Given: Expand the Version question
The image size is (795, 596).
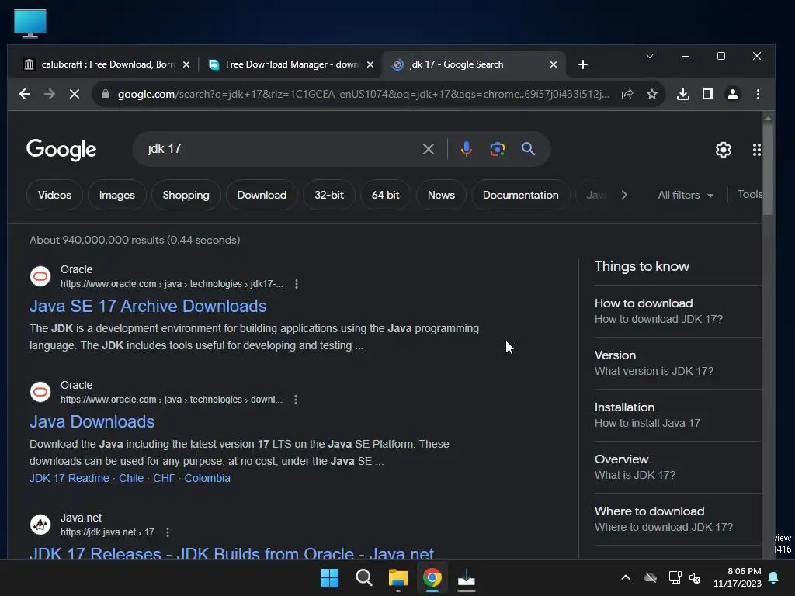Looking at the screenshot, I should point(677,363).
